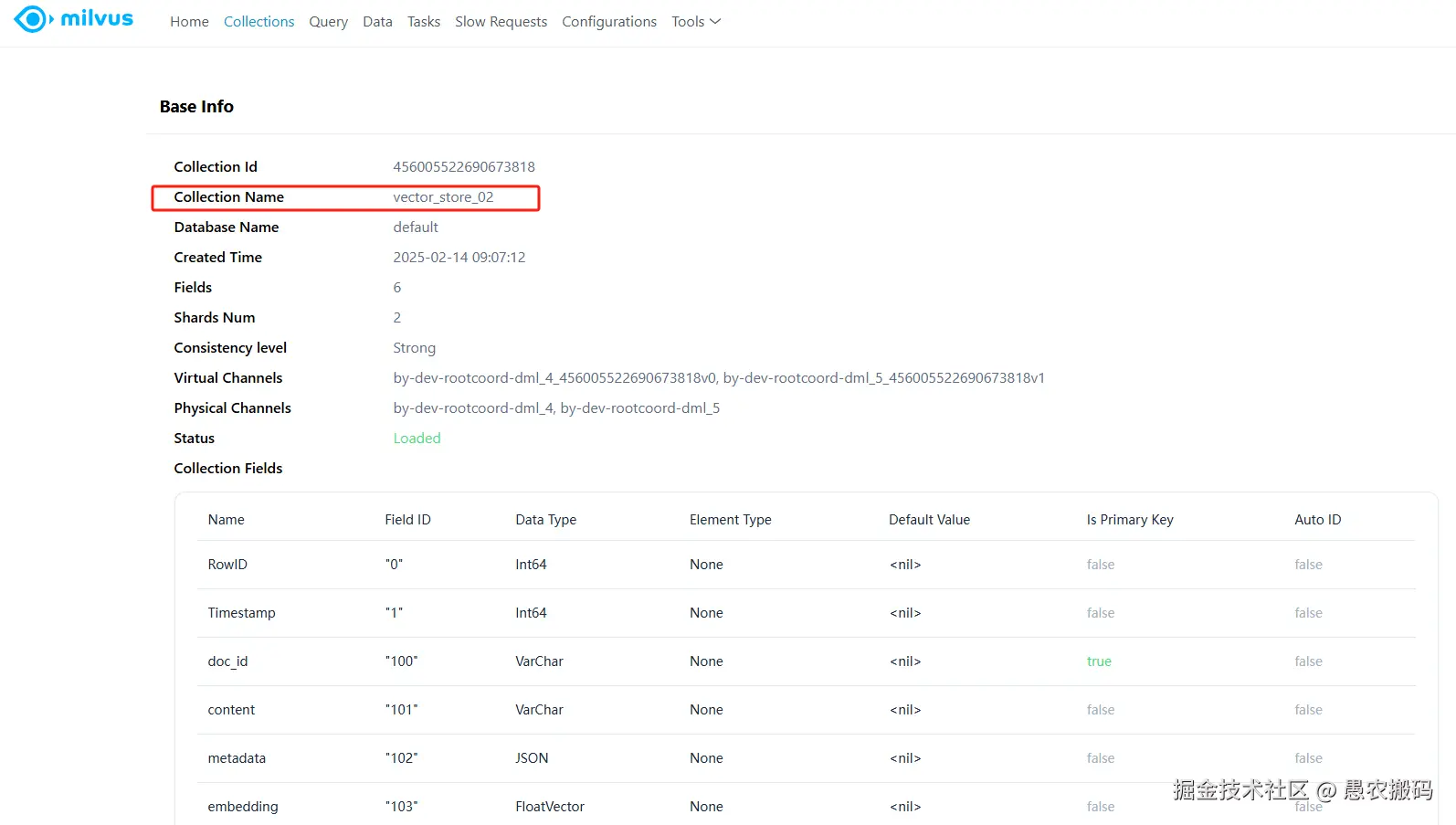The width and height of the screenshot is (1456, 825).
Task: Select database name value default
Action: (416, 227)
